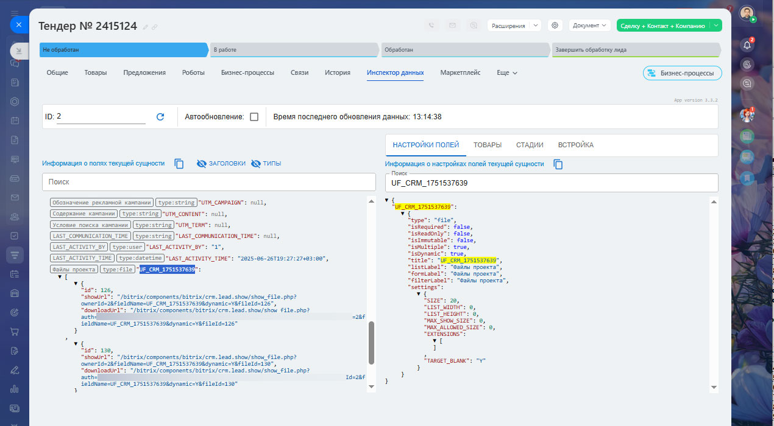
Task: Set the lead stage to В работе
Action: (293, 50)
